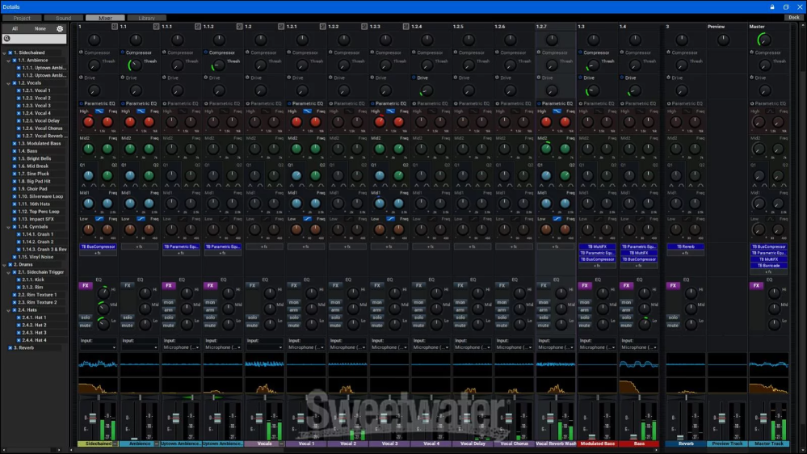Open the track list settings gear

coord(60,29)
